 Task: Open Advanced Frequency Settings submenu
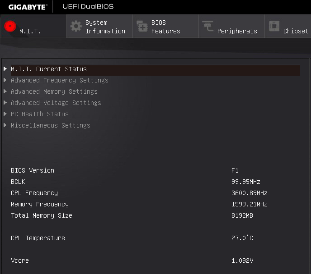60,80
